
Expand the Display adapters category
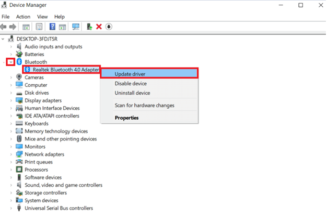11,100
